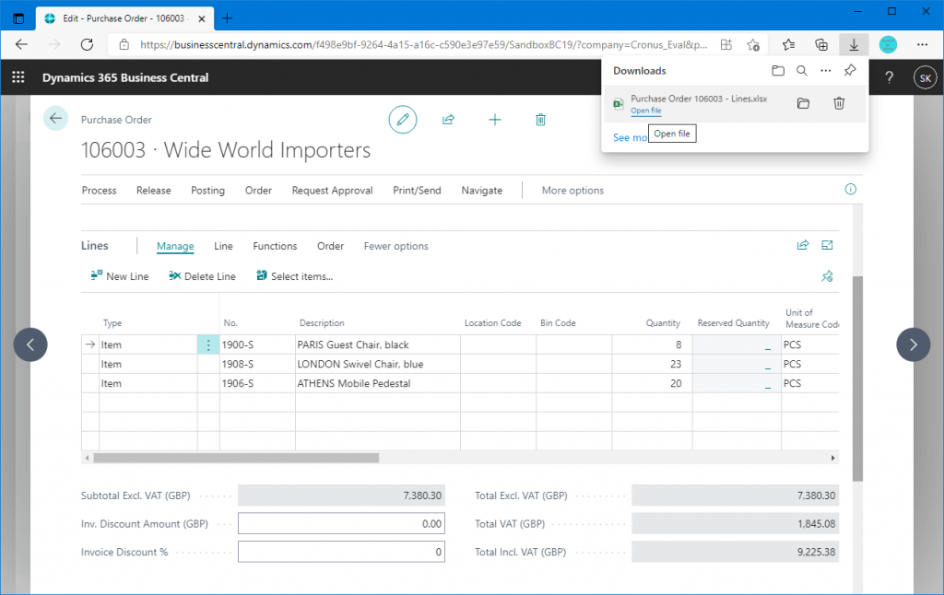
Task: Show downloaded file in folder icon
Action: (x=803, y=103)
